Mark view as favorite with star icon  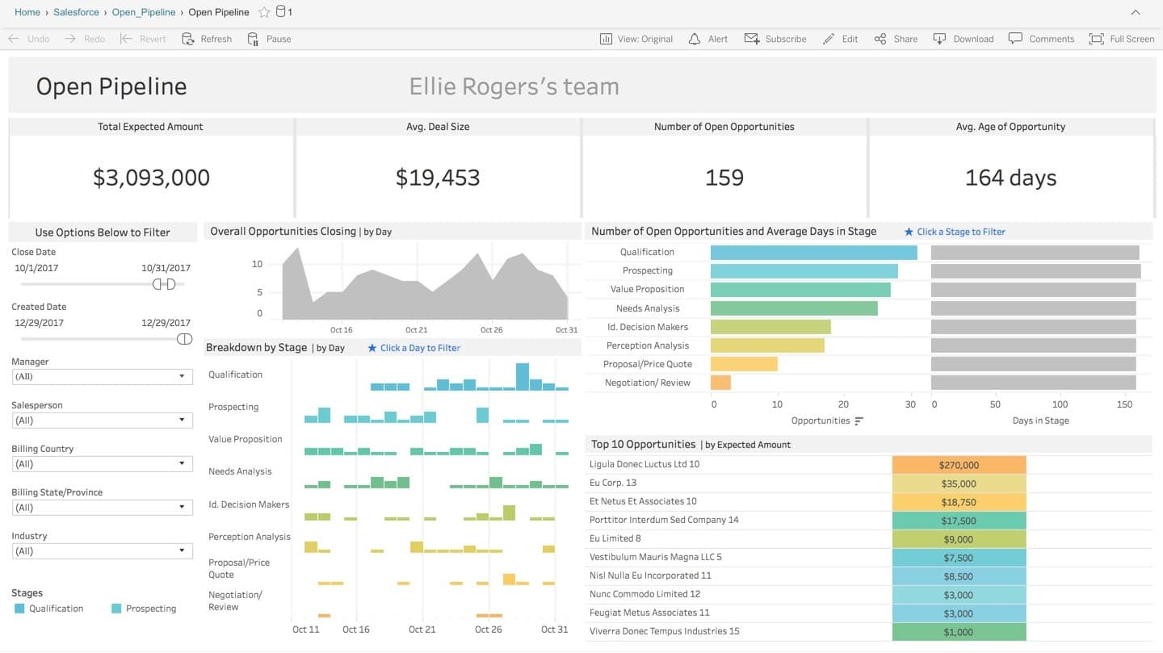click(x=264, y=12)
